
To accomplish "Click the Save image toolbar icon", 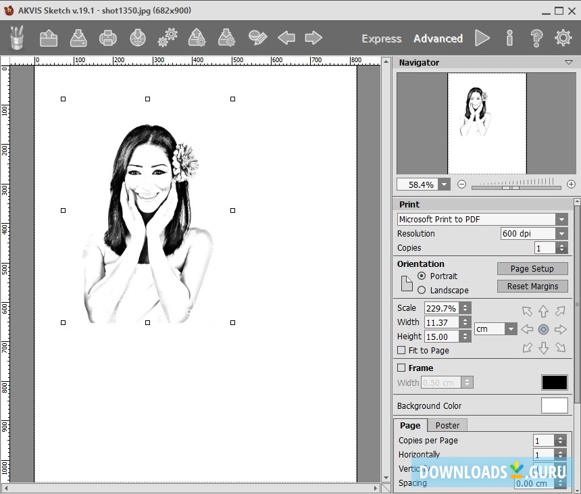I will 78,38.
